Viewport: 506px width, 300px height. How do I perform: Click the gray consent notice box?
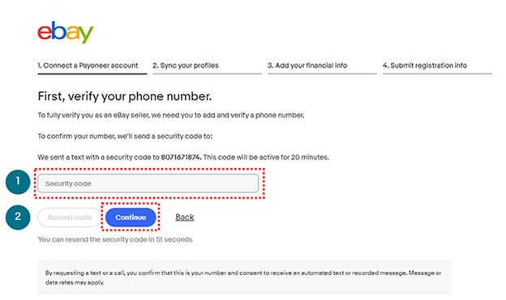point(245,277)
